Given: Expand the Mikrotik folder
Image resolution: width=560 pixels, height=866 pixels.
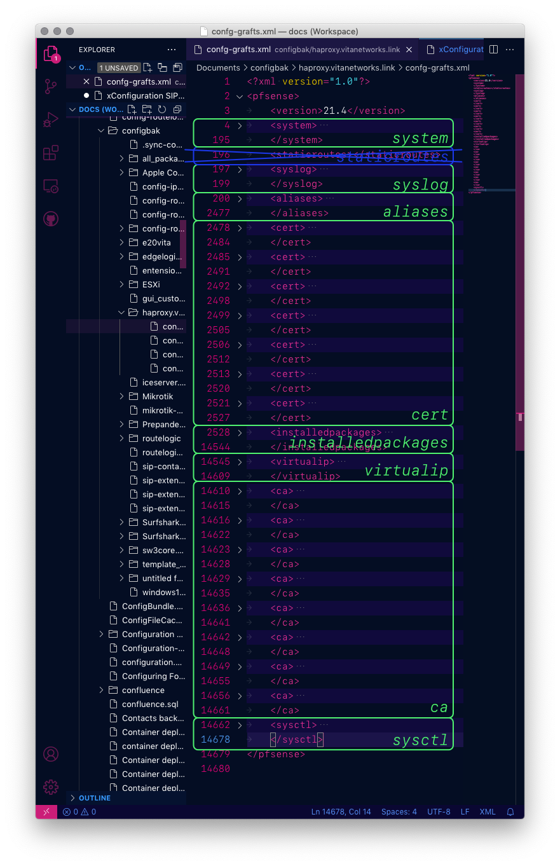Looking at the screenshot, I should pyautogui.click(x=121, y=397).
